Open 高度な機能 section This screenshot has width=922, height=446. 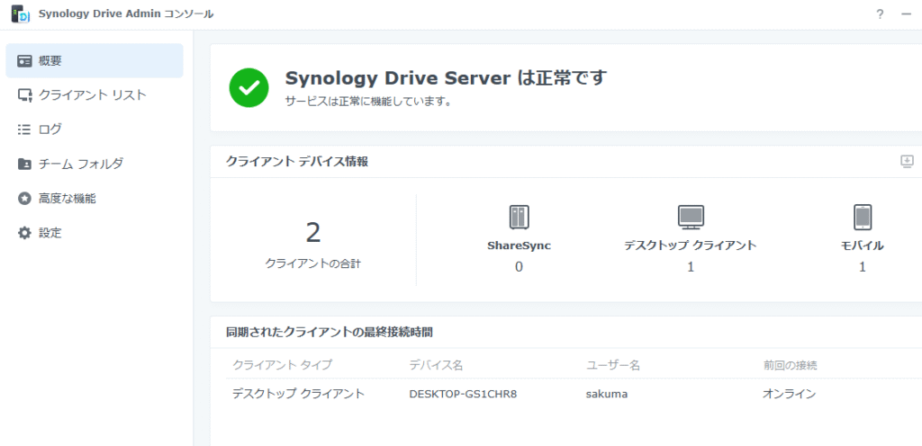pos(94,199)
